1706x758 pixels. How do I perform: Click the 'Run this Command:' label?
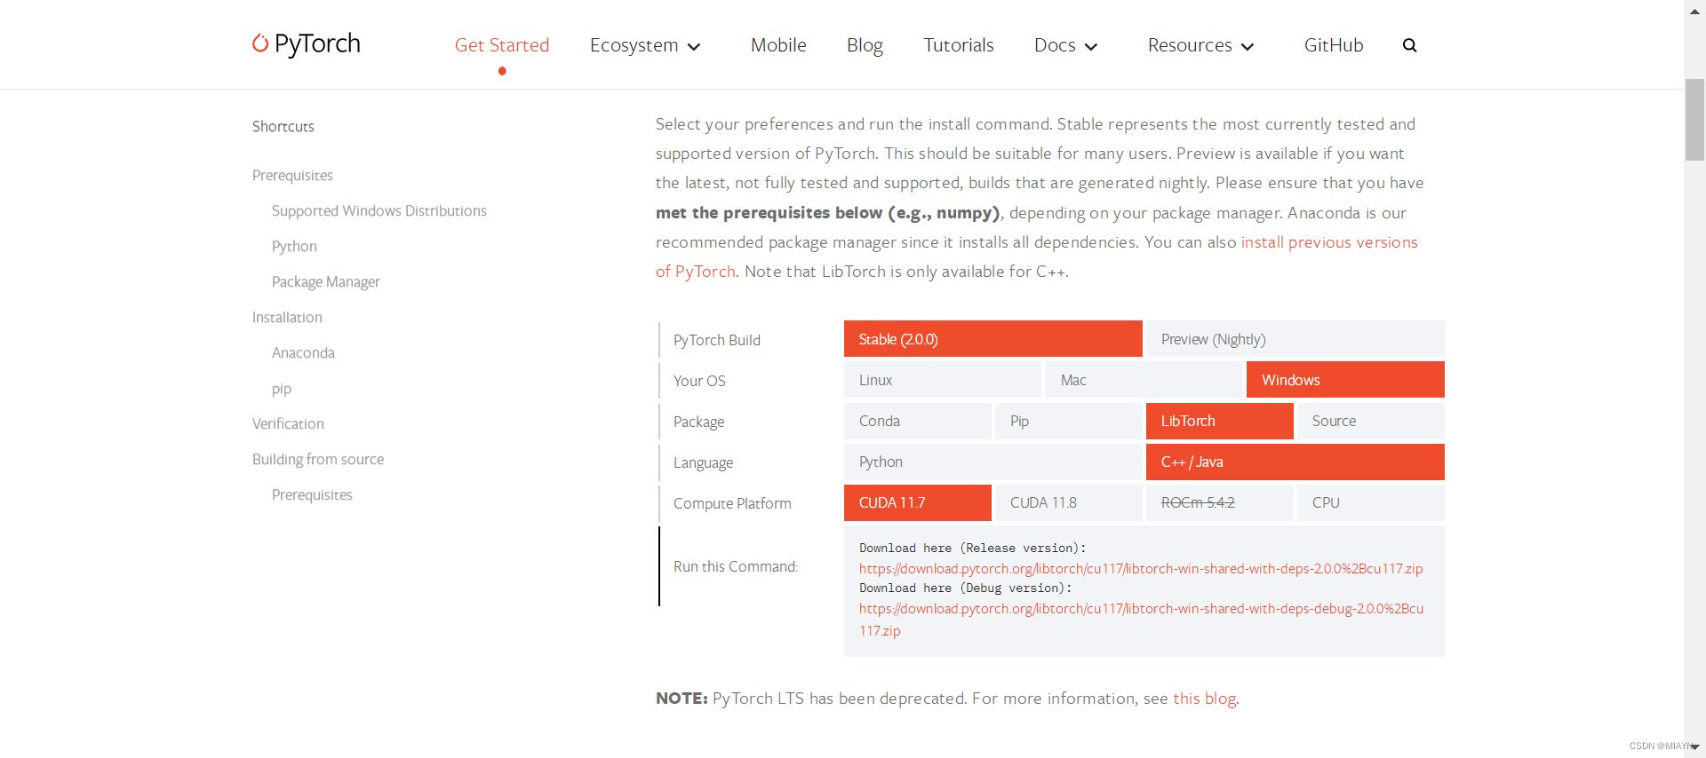click(x=736, y=566)
